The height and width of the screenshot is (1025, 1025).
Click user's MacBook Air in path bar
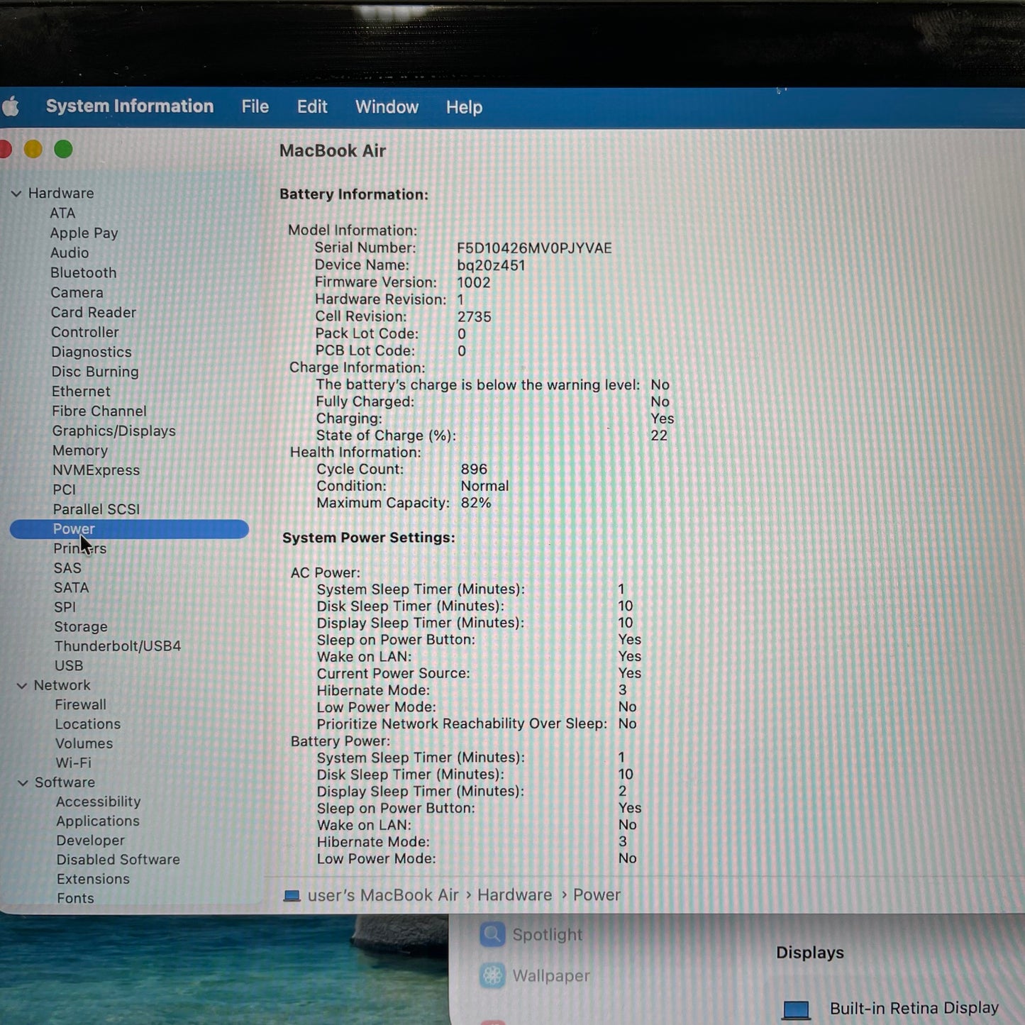pyautogui.click(x=383, y=895)
